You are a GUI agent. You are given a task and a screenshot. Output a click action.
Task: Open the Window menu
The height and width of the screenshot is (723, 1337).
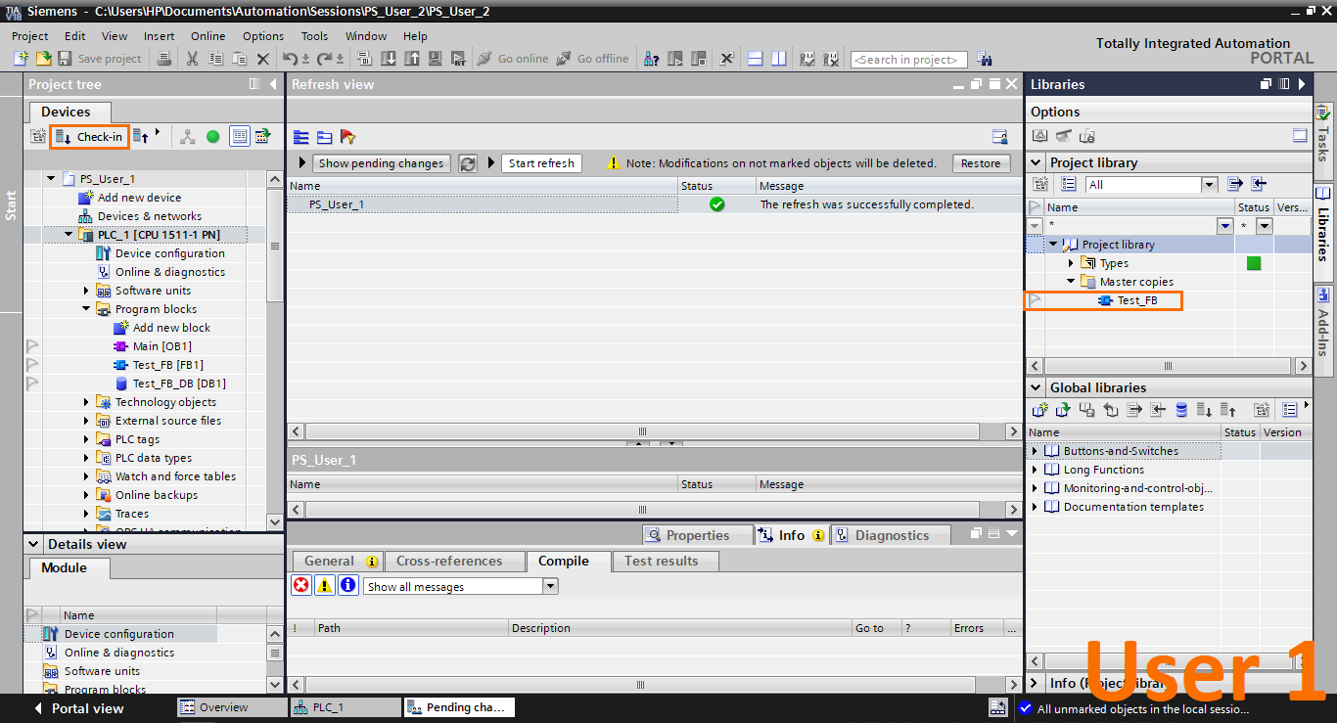[x=365, y=36]
